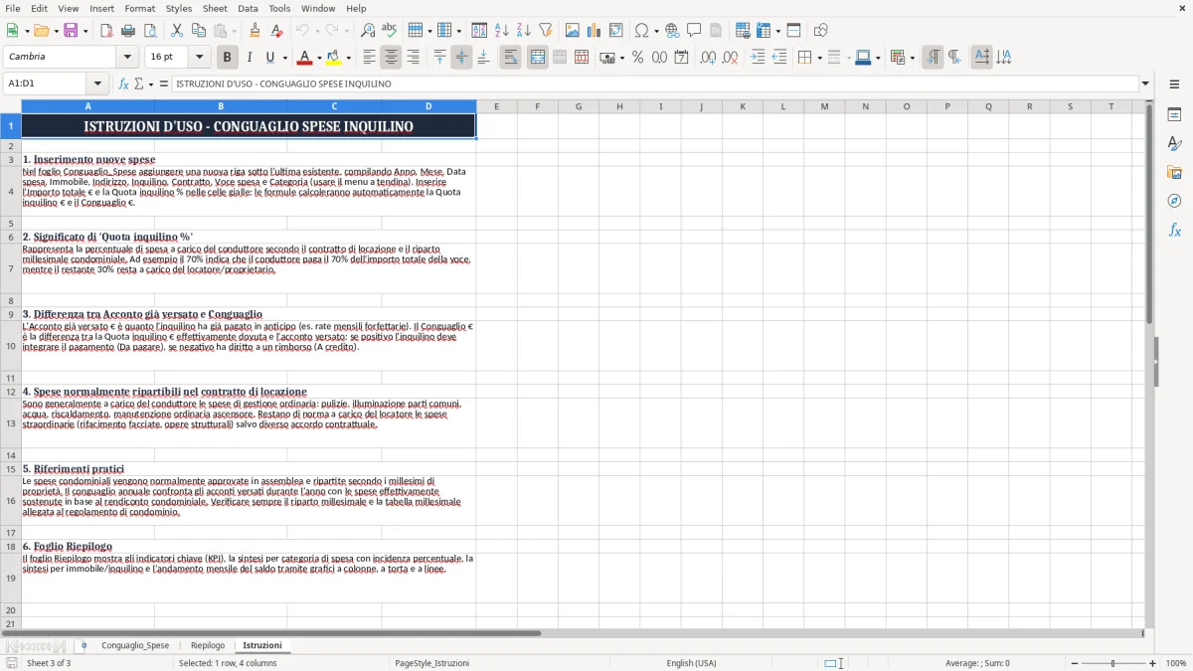Image resolution: width=1193 pixels, height=671 pixels.
Task: Click the AutoFilter funnel icon
Action: 546,31
